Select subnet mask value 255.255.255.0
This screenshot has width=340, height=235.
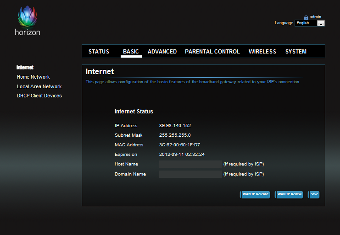pyautogui.click(x=175, y=135)
